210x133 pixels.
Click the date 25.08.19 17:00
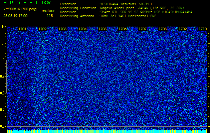pyautogui.click(x=15, y=16)
